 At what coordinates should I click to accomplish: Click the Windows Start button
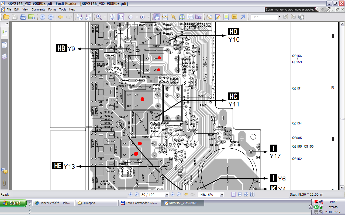pyautogui.click(x=13, y=203)
